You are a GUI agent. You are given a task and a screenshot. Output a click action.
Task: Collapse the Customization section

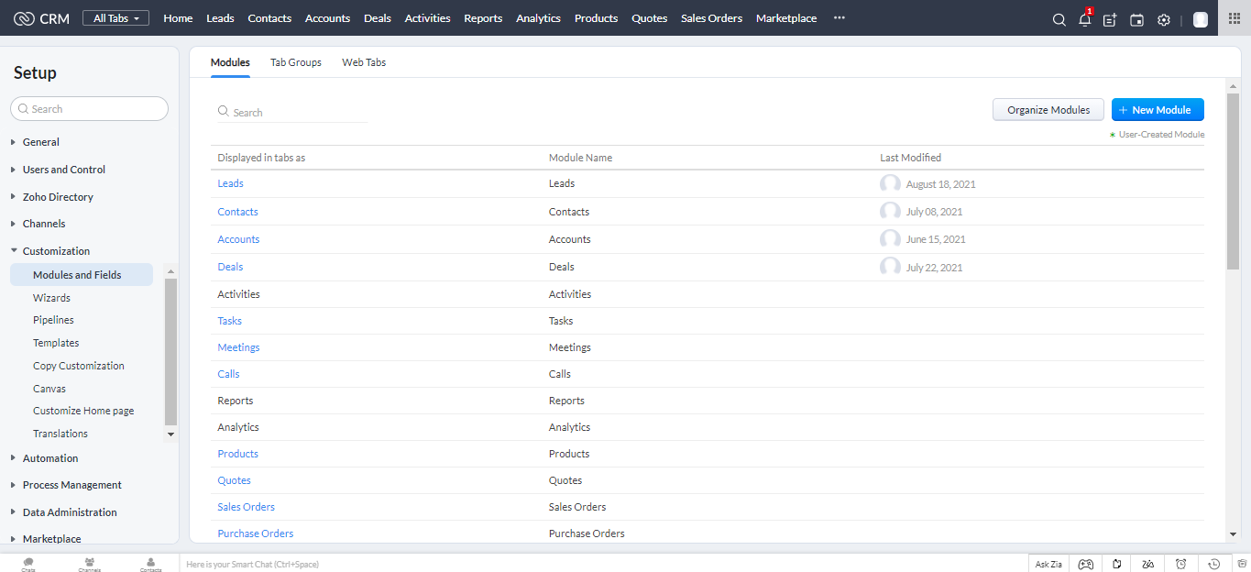(x=56, y=251)
